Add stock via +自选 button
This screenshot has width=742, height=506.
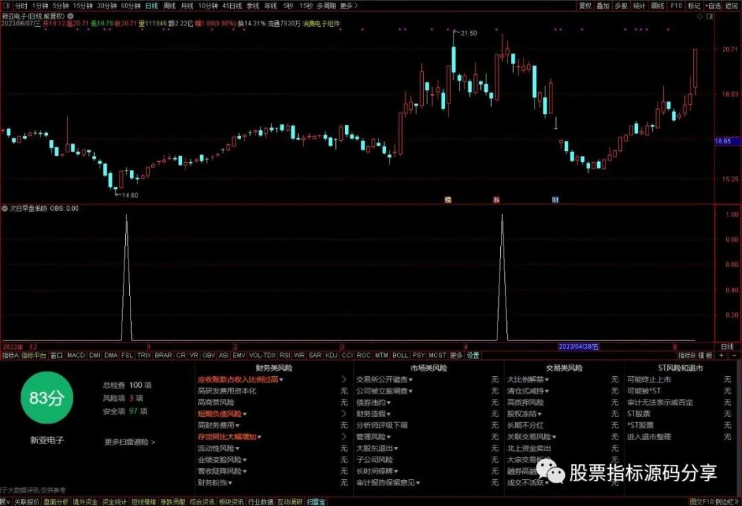714,5
